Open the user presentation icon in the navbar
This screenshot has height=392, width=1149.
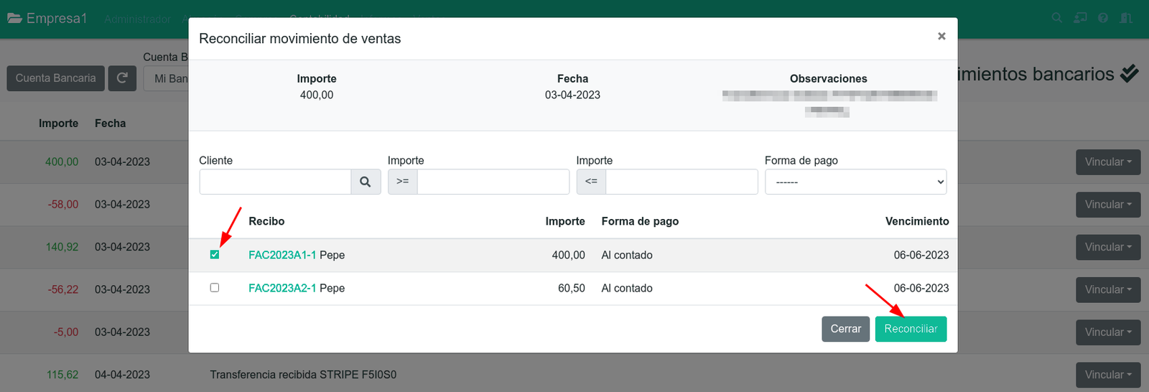point(1080,18)
